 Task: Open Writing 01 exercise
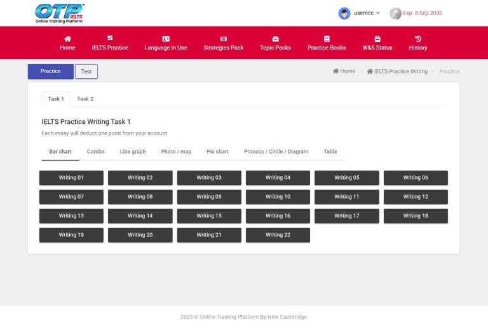71,178
